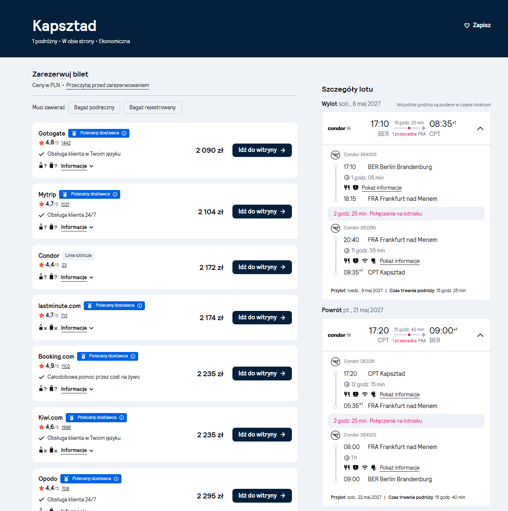Go to Opodo site for 2 295 zł
The height and width of the screenshot is (511, 508).
click(x=262, y=496)
